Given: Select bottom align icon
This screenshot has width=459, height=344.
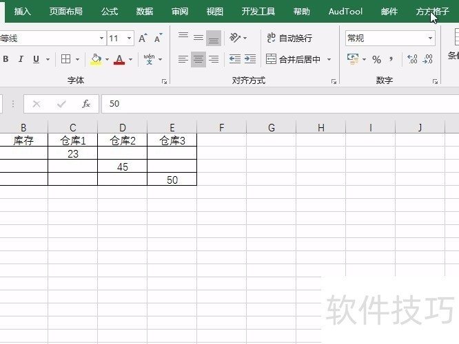Looking at the screenshot, I should point(214,38).
